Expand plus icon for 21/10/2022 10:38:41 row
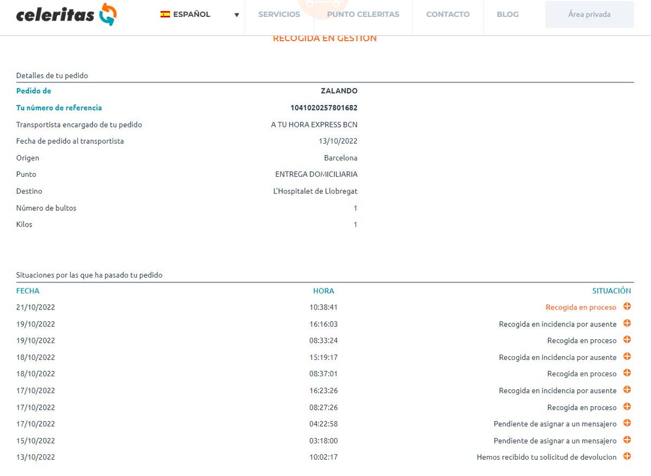 (x=627, y=306)
